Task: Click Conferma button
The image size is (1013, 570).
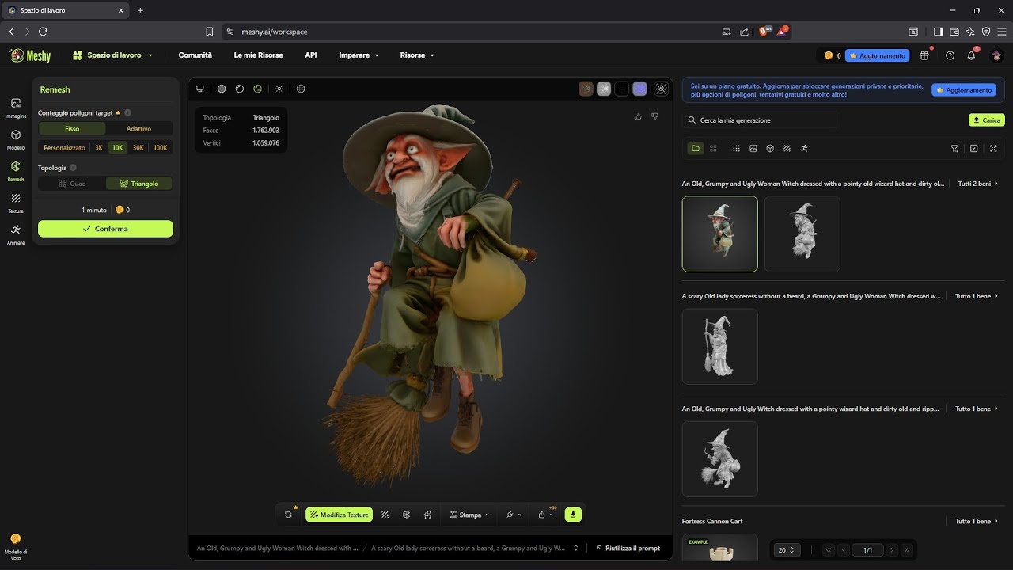Action: click(x=105, y=229)
